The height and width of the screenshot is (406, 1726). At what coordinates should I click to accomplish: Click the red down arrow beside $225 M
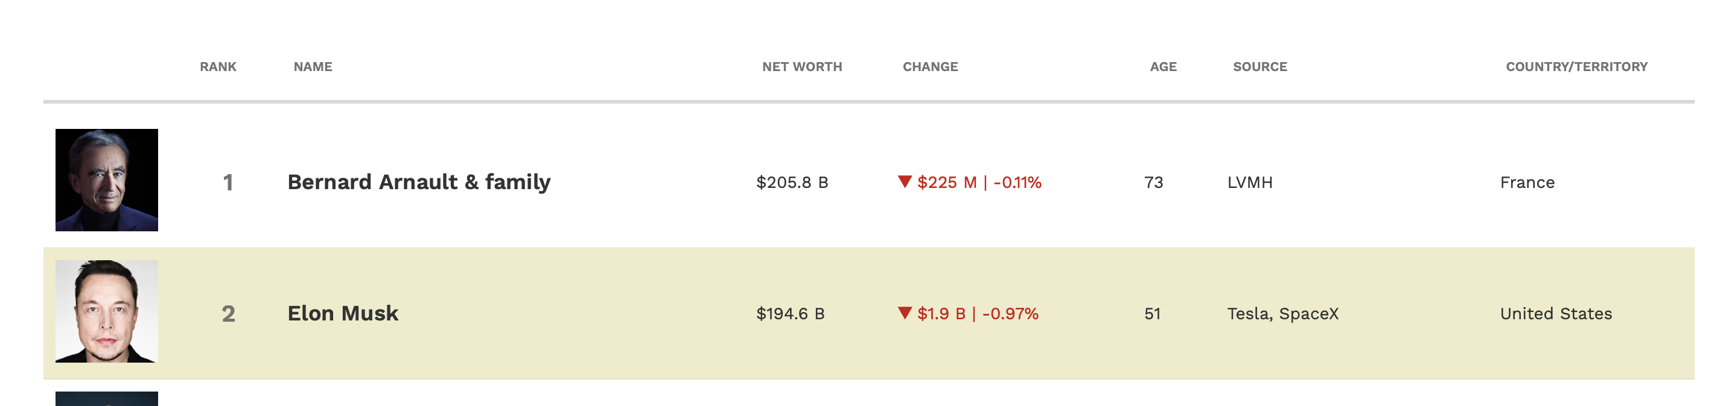(x=905, y=181)
